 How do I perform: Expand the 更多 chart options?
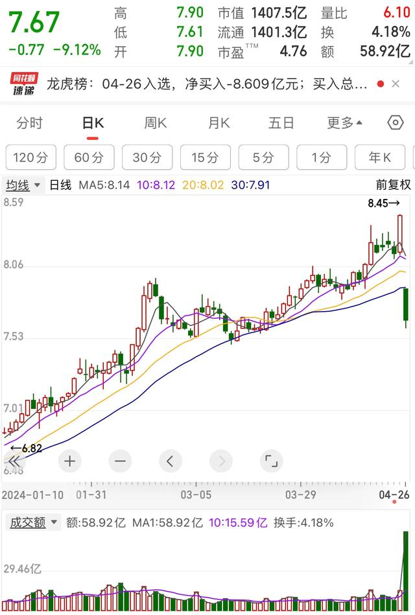(344, 123)
